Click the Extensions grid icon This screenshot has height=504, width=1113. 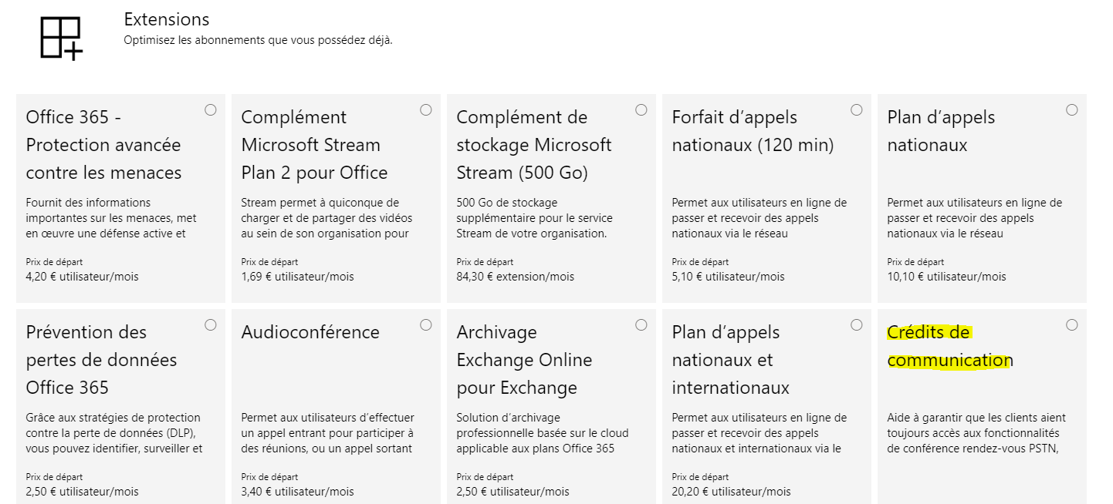62,35
